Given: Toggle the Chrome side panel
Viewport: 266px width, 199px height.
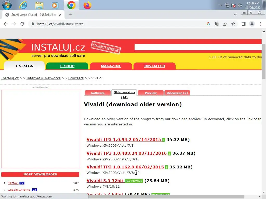Looking at the screenshot, I should pyautogui.click(x=244, y=24).
